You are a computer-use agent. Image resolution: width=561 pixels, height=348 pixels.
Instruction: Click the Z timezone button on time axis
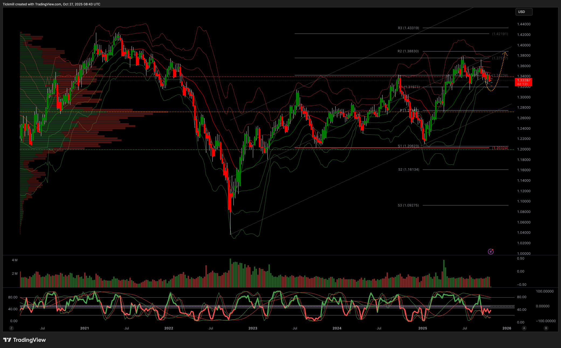[11, 328]
